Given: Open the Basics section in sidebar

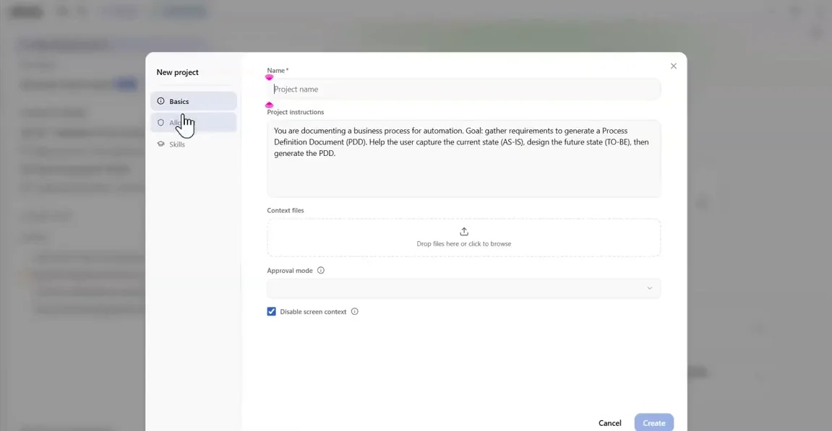Looking at the screenshot, I should coord(193,101).
